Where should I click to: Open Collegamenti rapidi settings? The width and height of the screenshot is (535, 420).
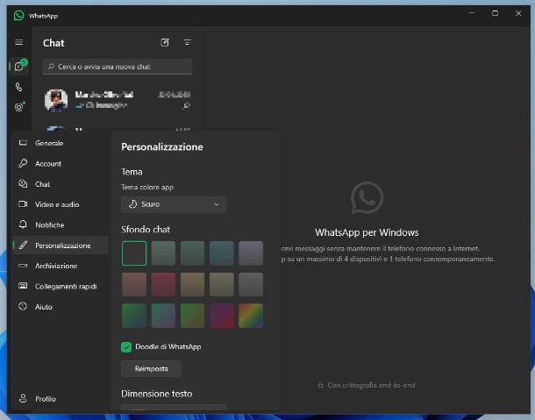tap(61, 286)
